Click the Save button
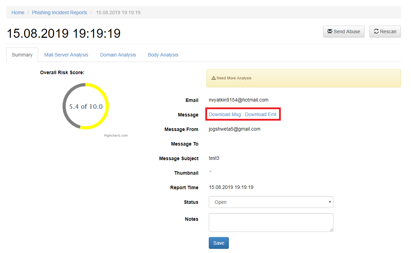The image size is (411, 253). point(218,243)
